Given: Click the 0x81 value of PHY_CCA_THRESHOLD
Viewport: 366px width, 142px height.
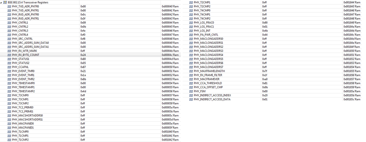Looking at the screenshot, I should click(x=265, y=83).
